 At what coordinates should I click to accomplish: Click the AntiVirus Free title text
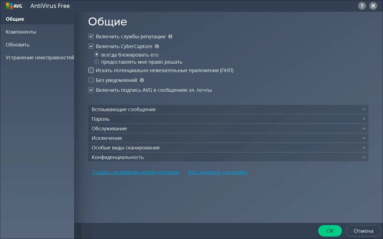coord(50,6)
